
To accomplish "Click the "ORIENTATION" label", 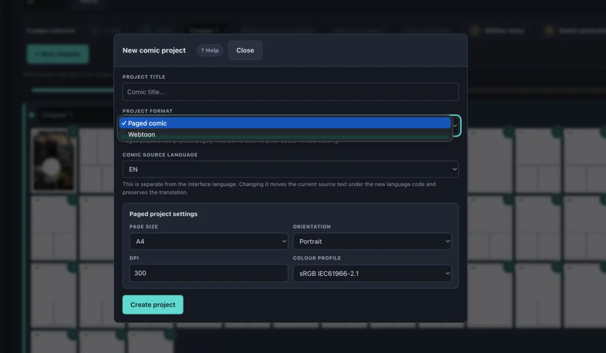I will (312, 227).
